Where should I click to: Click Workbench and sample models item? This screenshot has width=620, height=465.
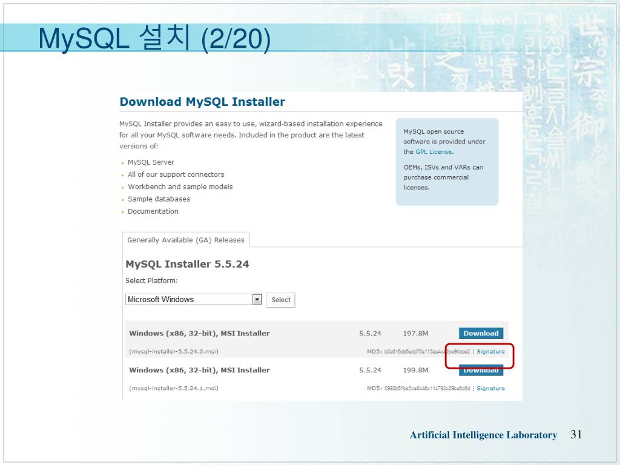(180, 186)
